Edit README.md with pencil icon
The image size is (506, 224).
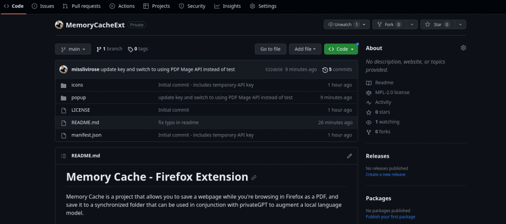[349, 156]
